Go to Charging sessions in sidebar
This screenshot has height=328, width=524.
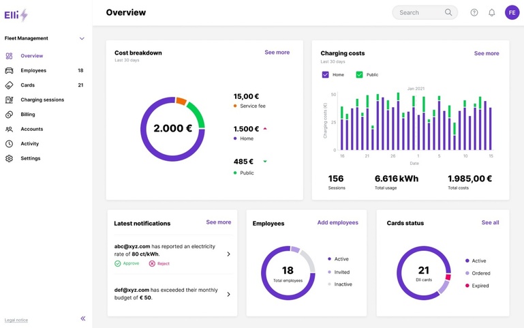[x=42, y=100]
